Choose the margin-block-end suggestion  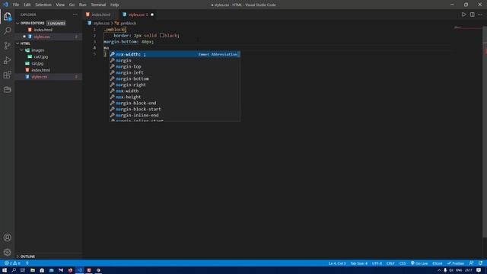174,104
